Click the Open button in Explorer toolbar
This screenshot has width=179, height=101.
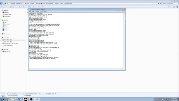tap(12, 7)
